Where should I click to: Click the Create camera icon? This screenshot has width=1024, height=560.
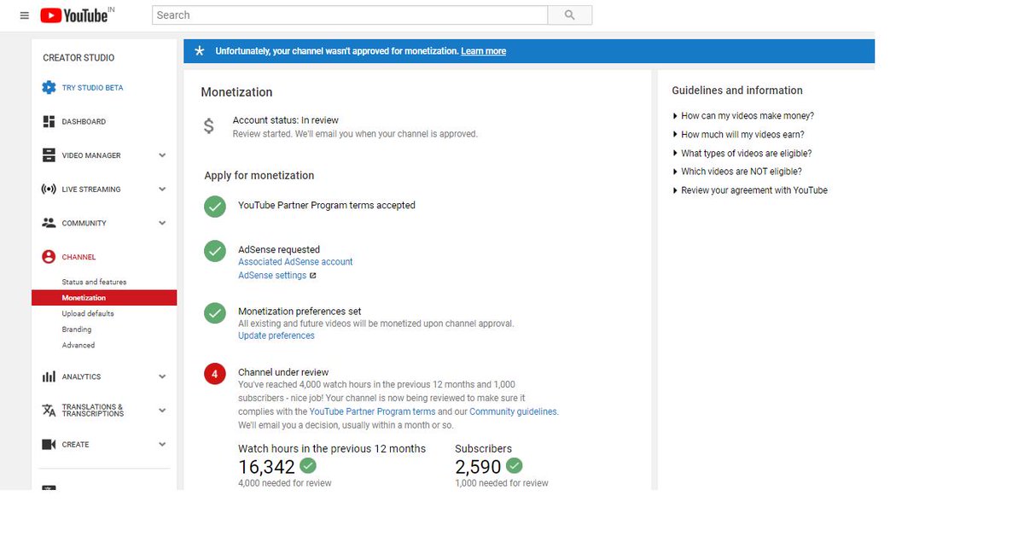[49, 445]
